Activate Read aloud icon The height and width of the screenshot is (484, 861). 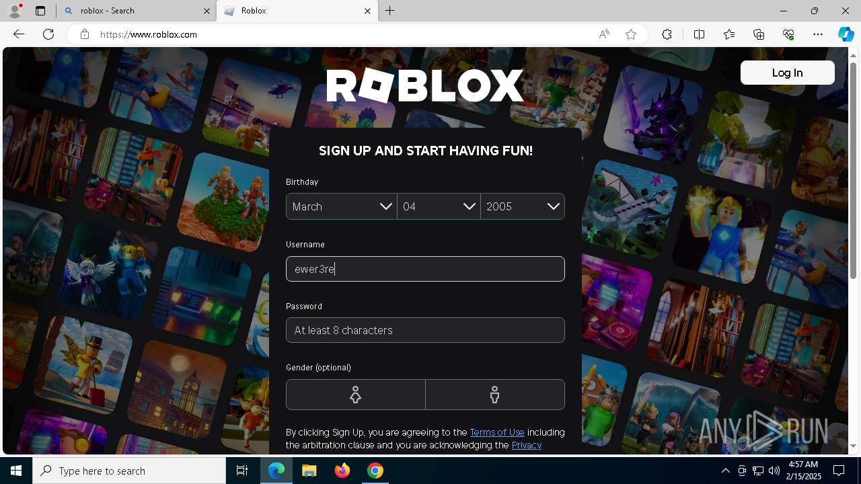(604, 34)
